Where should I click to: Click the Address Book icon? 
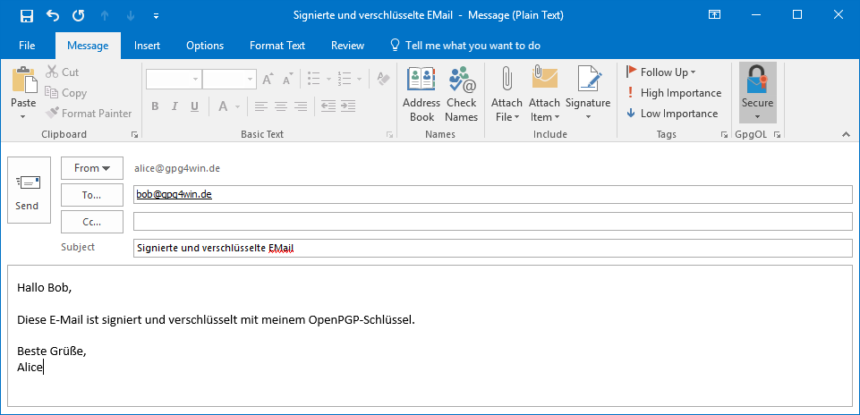tap(421, 80)
